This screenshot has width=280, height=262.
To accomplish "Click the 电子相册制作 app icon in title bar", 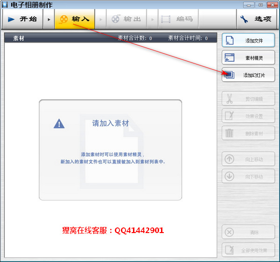I will [5, 5].
